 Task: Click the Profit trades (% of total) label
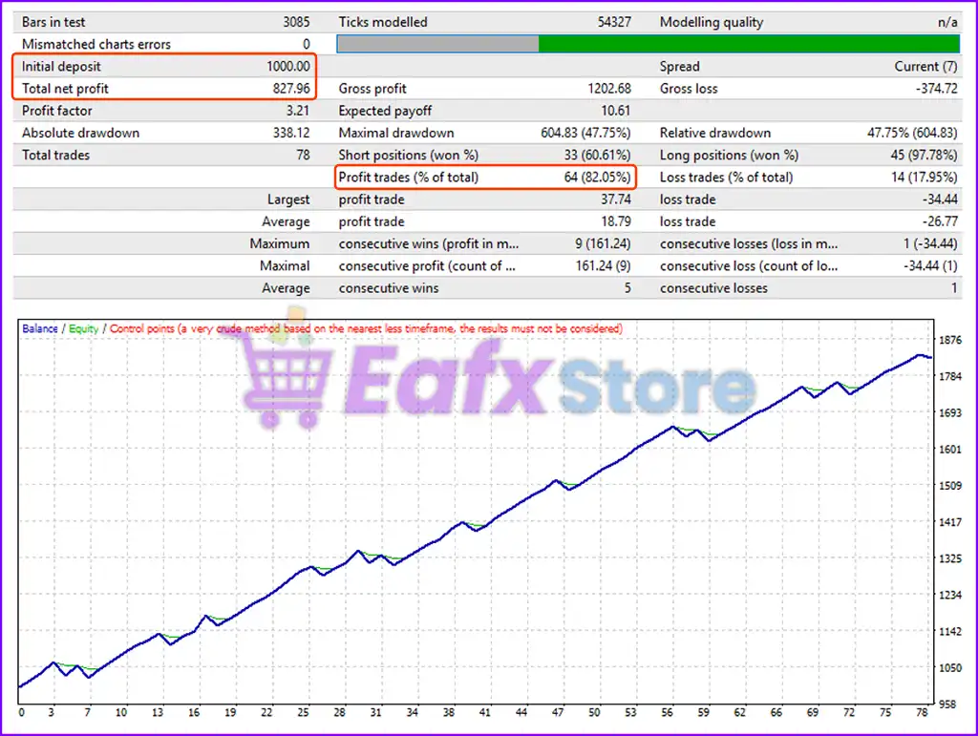pyautogui.click(x=409, y=177)
